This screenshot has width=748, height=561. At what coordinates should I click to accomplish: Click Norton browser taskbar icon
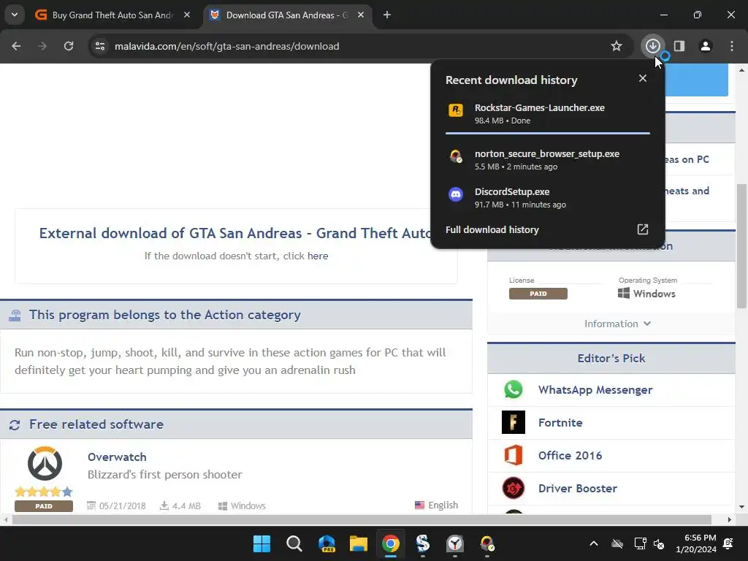click(487, 543)
